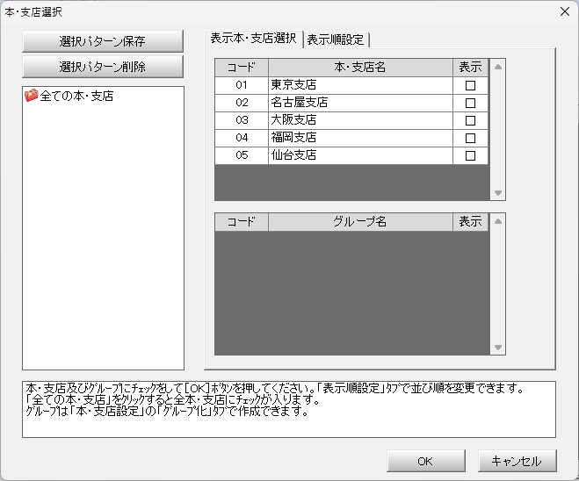
Task: Select the 大阪支店 name cell
Action: (x=360, y=120)
